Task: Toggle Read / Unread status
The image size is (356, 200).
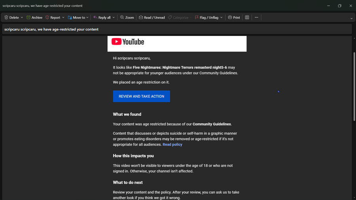Action: (151, 17)
